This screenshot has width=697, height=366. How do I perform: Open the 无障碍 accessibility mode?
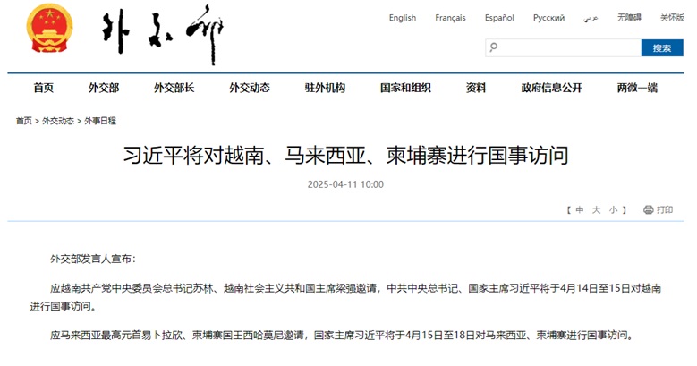(x=629, y=18)
